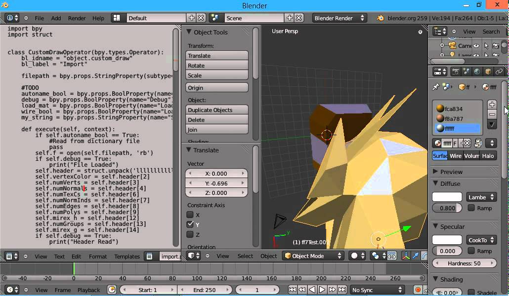The width and height of the screenshot is (509, 296).
Task: Open the Scene properties tab icon
Action: point(467,72)
